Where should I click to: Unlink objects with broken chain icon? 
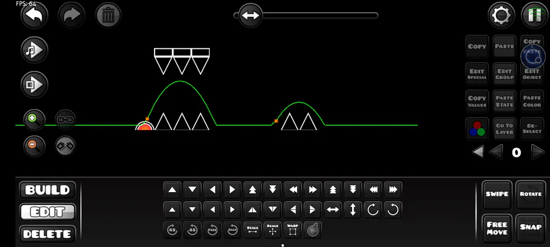pos(65,146)
